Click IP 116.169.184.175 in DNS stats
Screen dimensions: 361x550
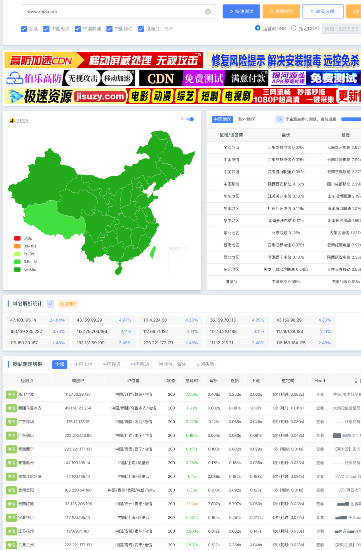[x=291, y=343]
